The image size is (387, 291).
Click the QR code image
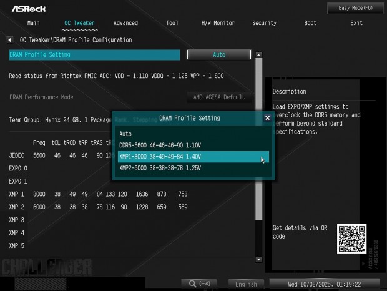(351, 239)
